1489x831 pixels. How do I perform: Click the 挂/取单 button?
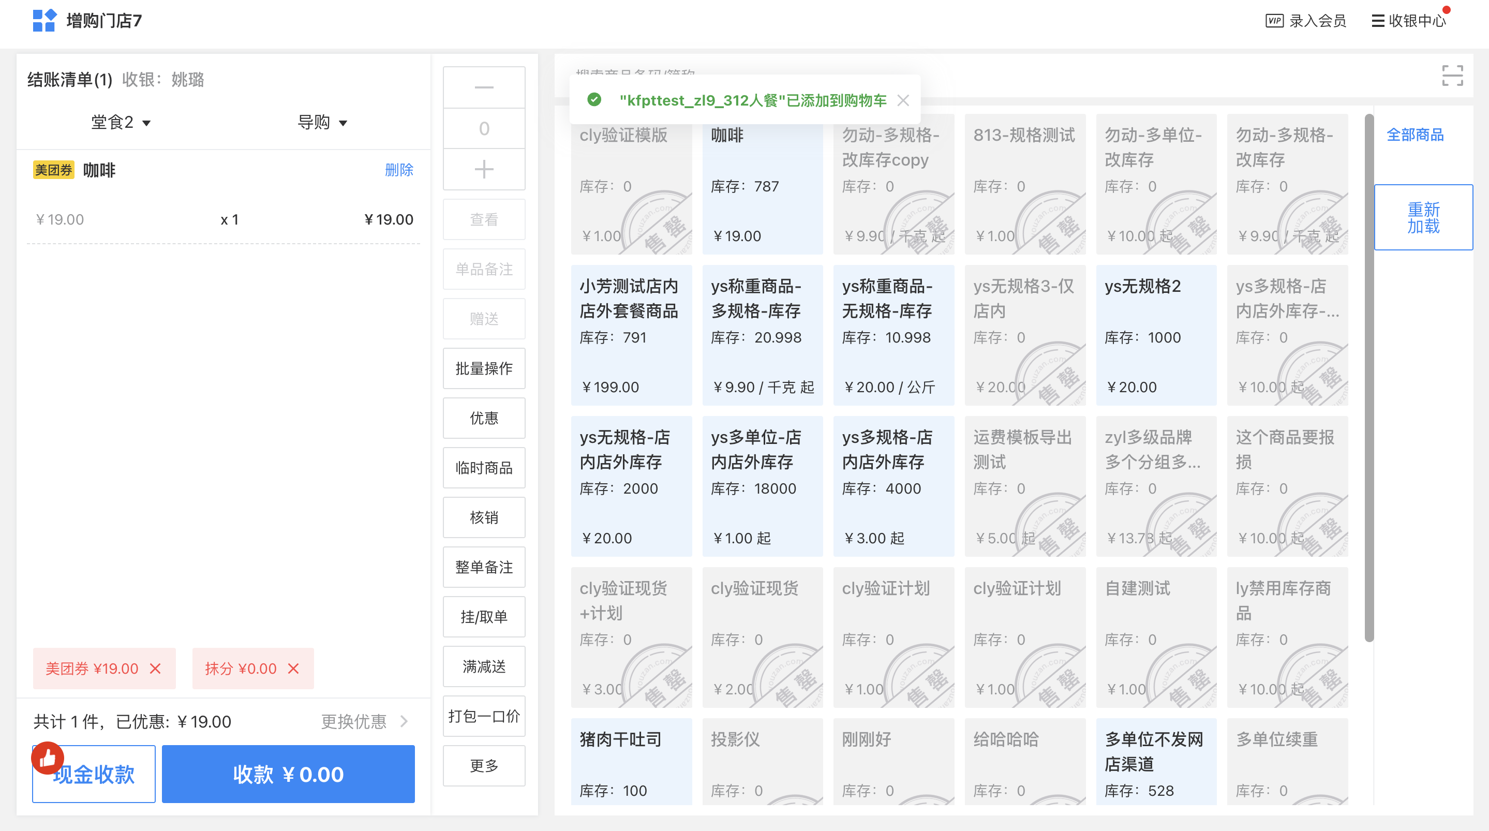[x=484, y=617]
